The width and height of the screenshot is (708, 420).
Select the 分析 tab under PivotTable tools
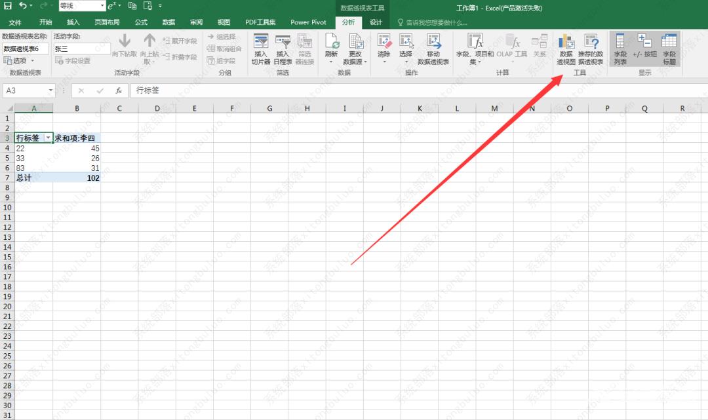pos(348,22)
